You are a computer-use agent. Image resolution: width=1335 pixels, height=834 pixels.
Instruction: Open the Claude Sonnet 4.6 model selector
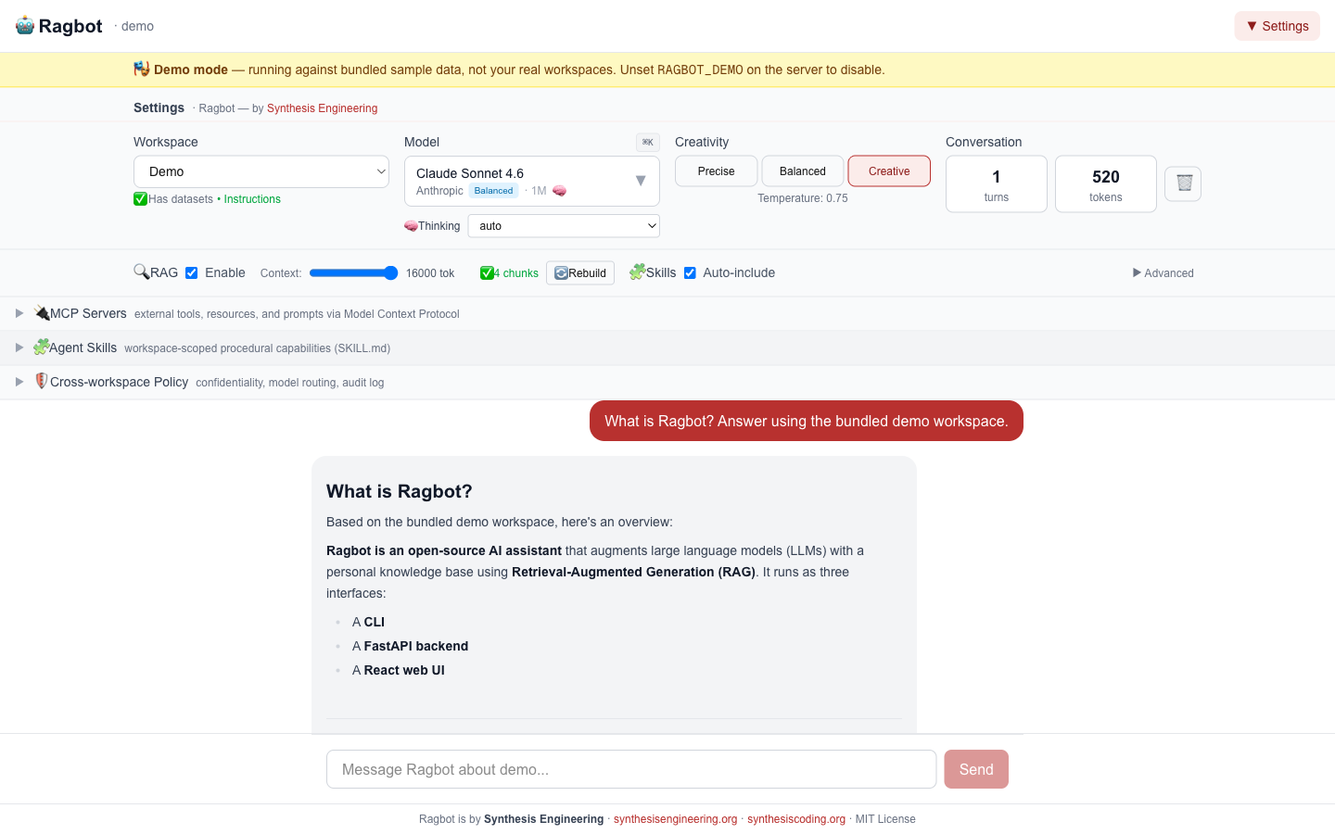(x=532, y=181)
